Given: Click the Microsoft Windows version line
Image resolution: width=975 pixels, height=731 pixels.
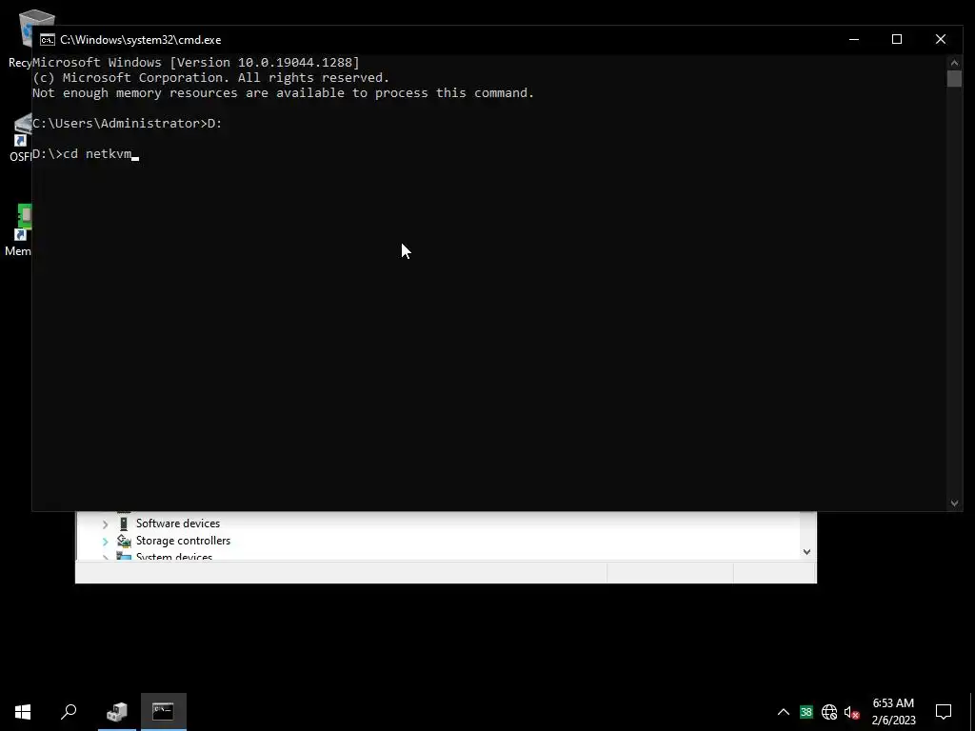Looking at the screenshot, I should point(196,62).
